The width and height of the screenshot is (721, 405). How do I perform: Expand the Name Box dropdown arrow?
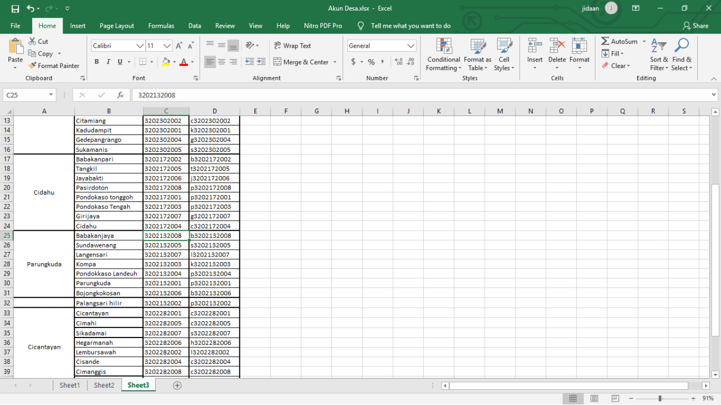(x=51, y=95)
